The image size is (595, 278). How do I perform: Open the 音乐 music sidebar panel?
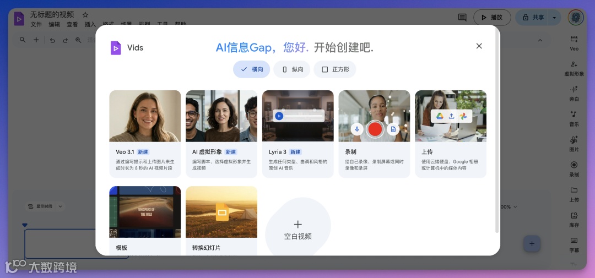click(x=574, y=118)
